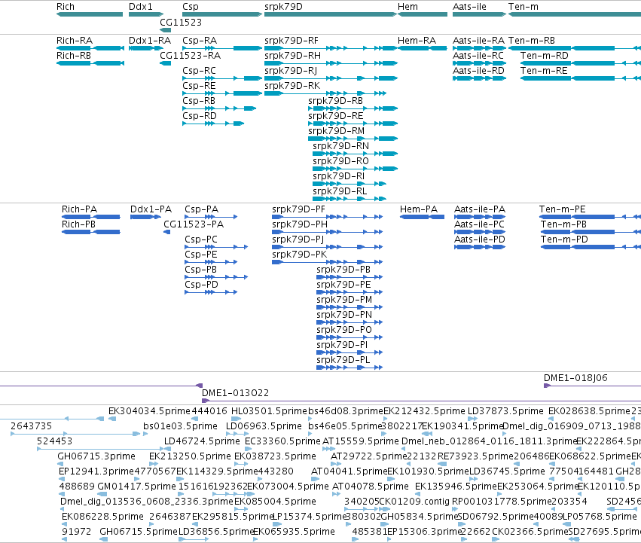The width and height of the screenshot is (641, 543).
Task: Click the DME1-013O22 clone label
Action: click(236, 393)
